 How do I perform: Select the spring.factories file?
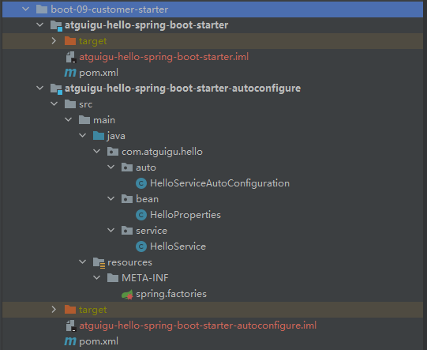171,294
